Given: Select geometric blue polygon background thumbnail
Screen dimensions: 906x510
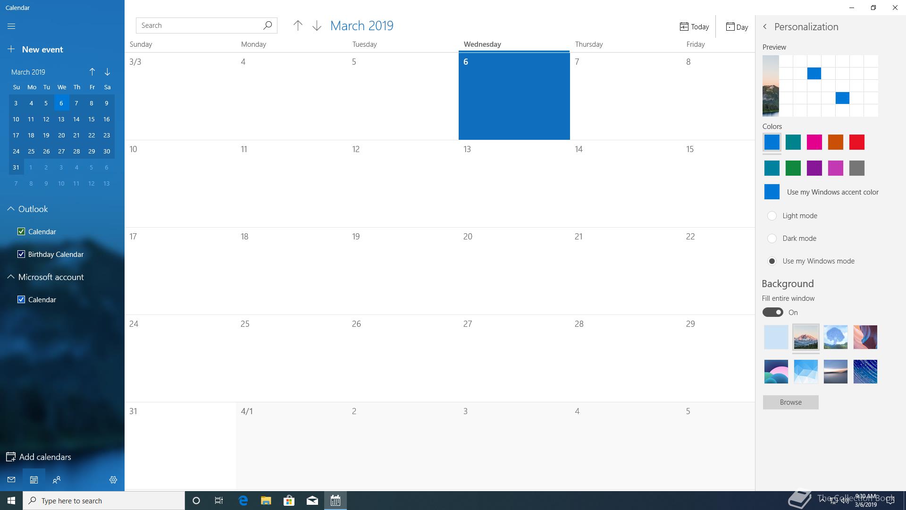Looking at the screenshot, I should click(806, 372).
